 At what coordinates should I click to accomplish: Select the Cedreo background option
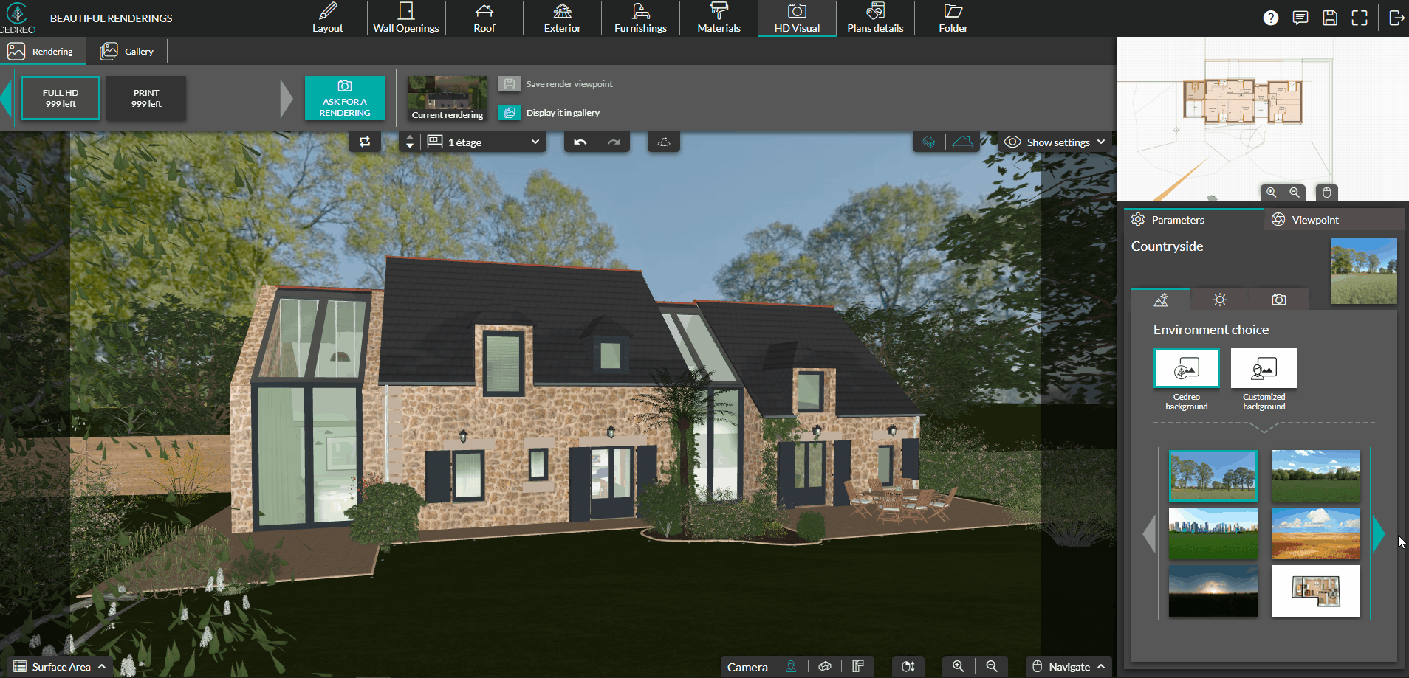click(1186, 368)
